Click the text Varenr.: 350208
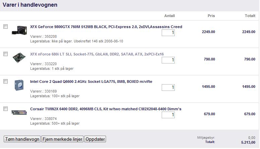 (x=43, y=36)
